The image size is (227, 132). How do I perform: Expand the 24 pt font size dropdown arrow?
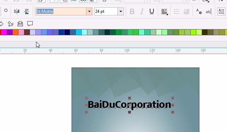pyautogui.click(x=121, y=11)
